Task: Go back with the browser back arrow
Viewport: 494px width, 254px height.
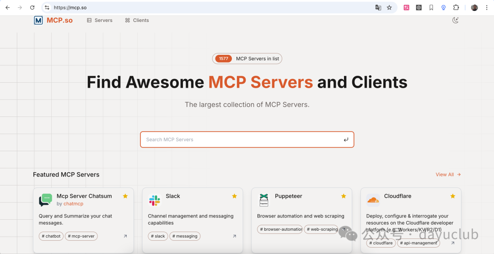Action: tap(8, 8)
